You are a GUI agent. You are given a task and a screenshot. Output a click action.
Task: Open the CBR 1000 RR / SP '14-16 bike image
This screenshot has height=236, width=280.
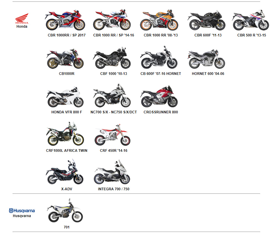[112, 20]
